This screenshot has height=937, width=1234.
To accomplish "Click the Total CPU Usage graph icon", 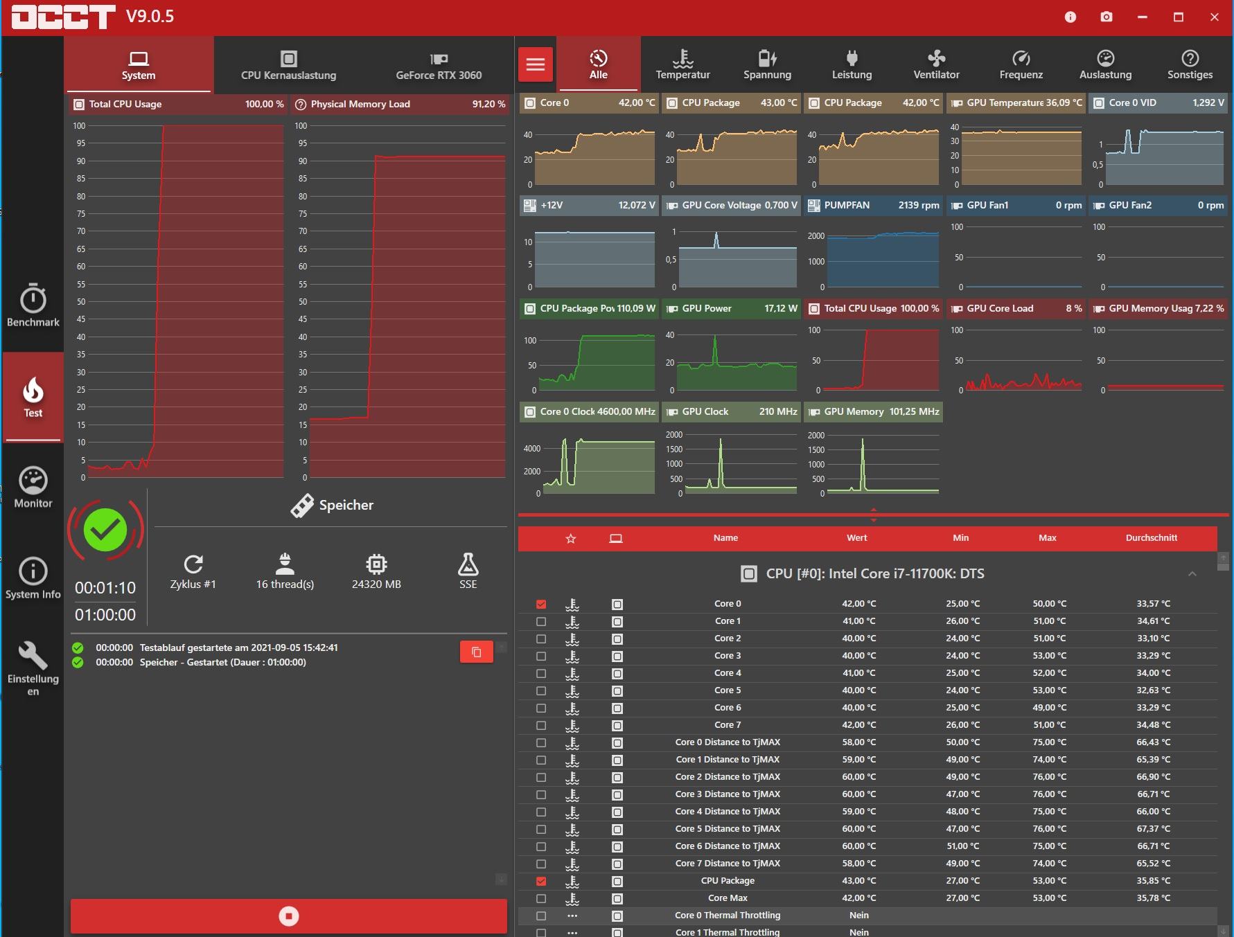I will click(78, 105).
